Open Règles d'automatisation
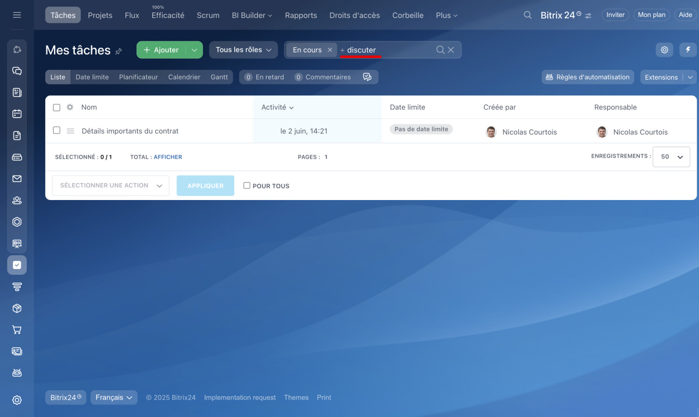The image size is (699, 417). 588,77
